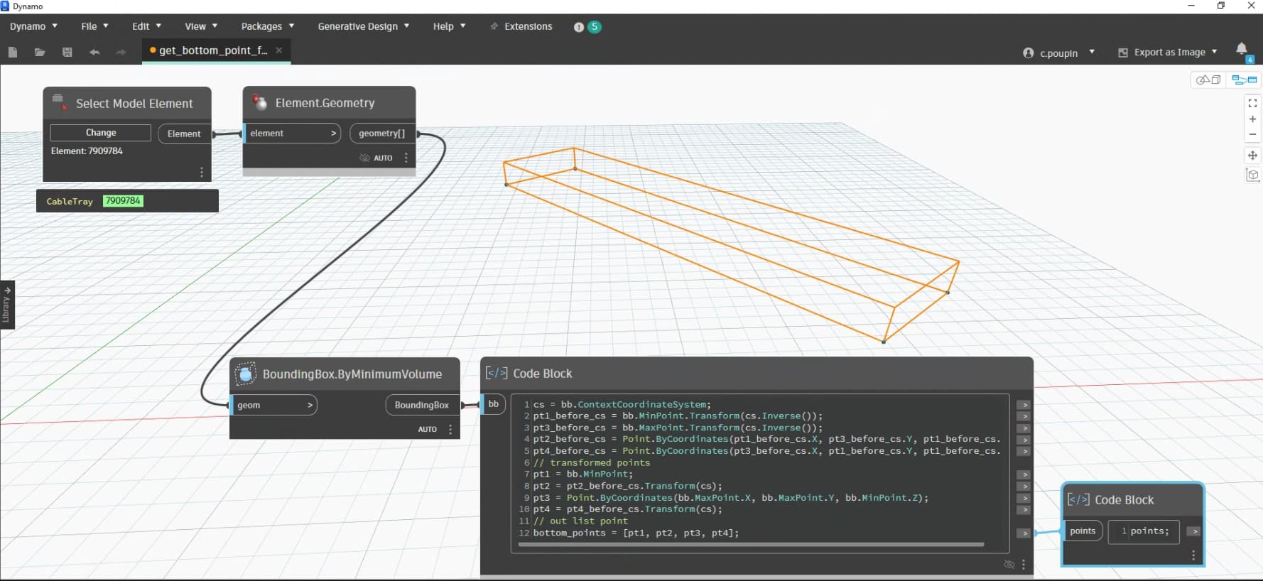
Task: Click the horizontal scrollbar in the Code Block
Action: 750,545
